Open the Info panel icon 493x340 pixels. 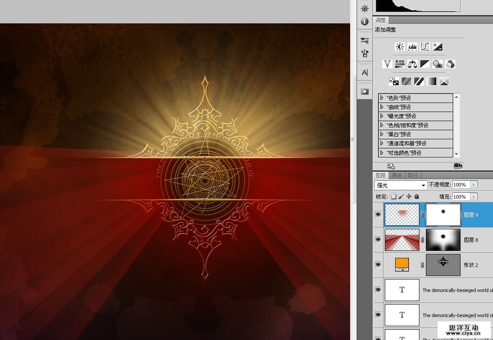(x=364, y=21)
